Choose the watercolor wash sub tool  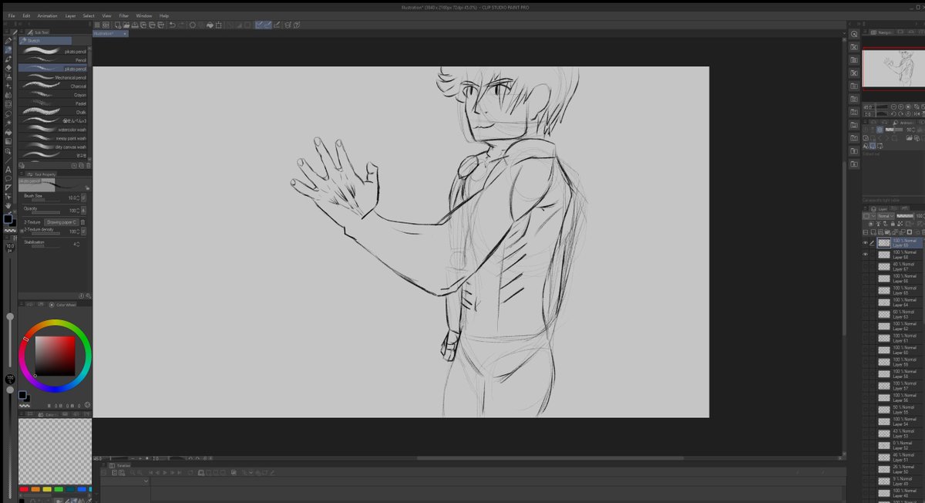53,130
